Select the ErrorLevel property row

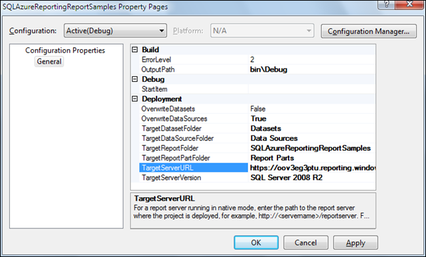click(x=194, y=60)
